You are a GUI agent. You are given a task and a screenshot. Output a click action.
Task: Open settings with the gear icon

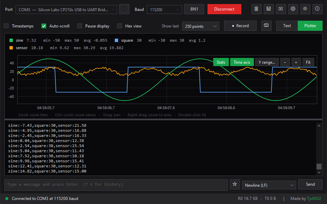[293, 9]
